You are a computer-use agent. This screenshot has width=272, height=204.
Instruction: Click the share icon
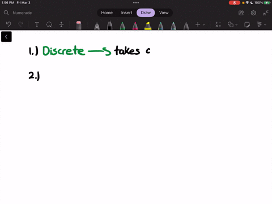coord(241,13)
